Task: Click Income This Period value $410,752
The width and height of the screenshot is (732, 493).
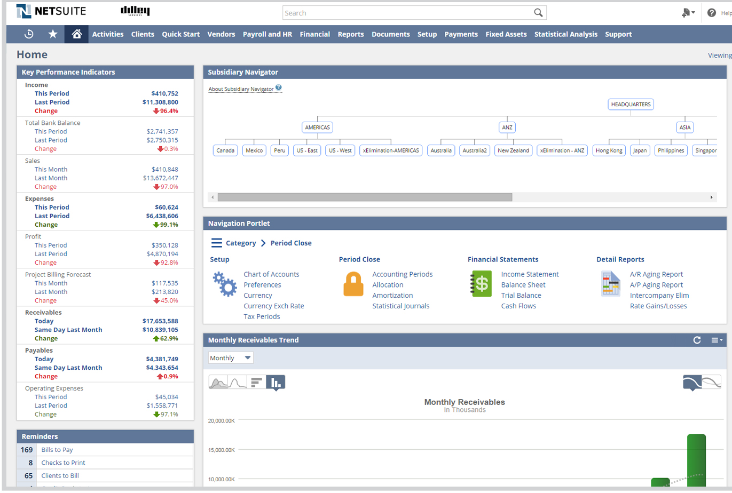Action: pos(164,93)
